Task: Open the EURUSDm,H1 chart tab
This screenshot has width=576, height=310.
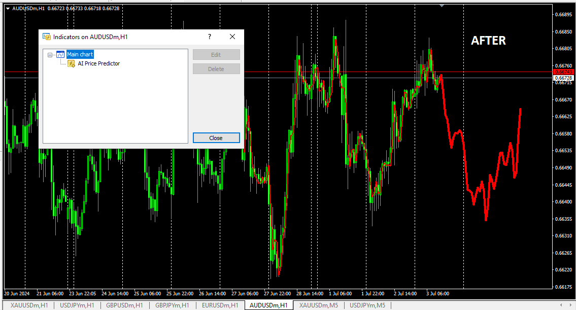Action: point(220,305)
